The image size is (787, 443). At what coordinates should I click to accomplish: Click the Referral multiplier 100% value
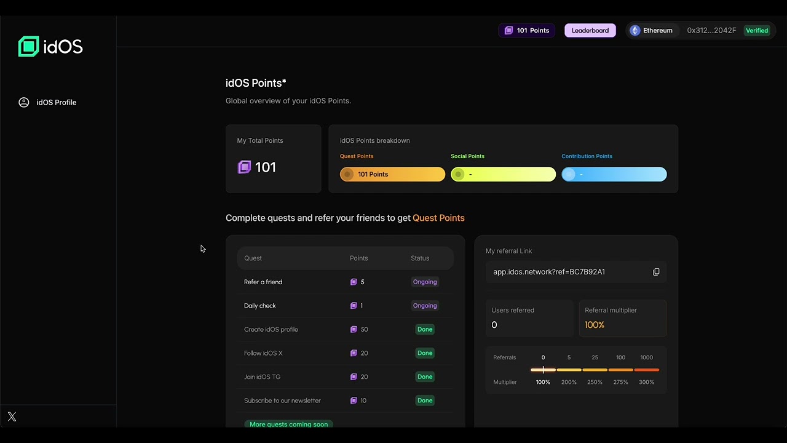point(595,325)
